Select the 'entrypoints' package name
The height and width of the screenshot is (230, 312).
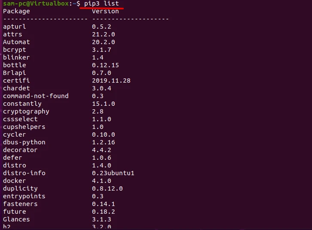tap(24, 197)
